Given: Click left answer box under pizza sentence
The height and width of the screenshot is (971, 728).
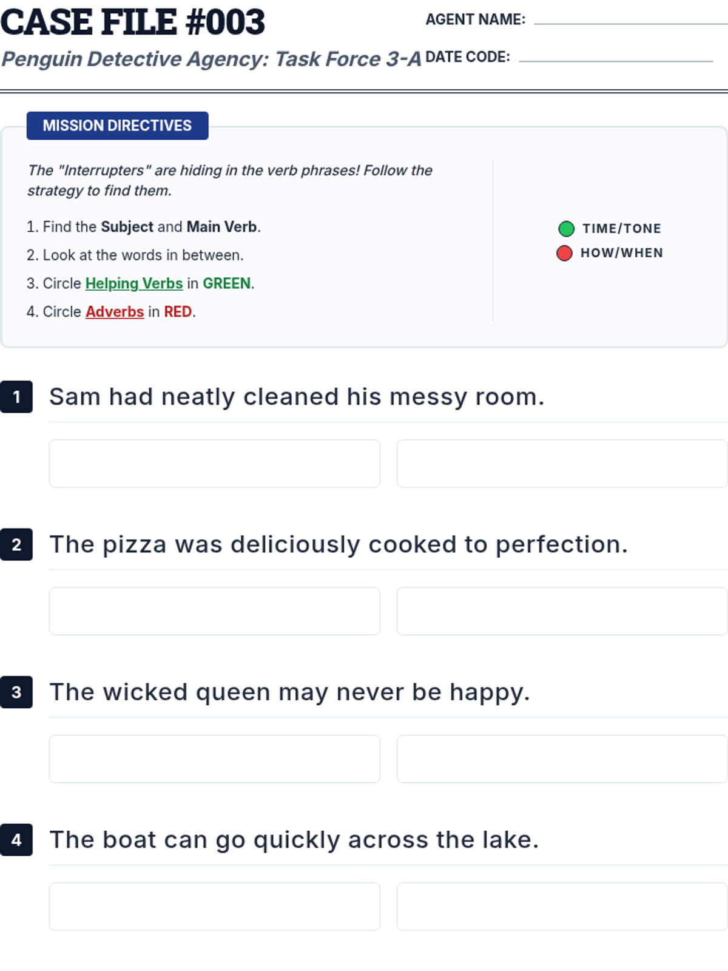Looking at the screenshot, I should pos(214,611).
